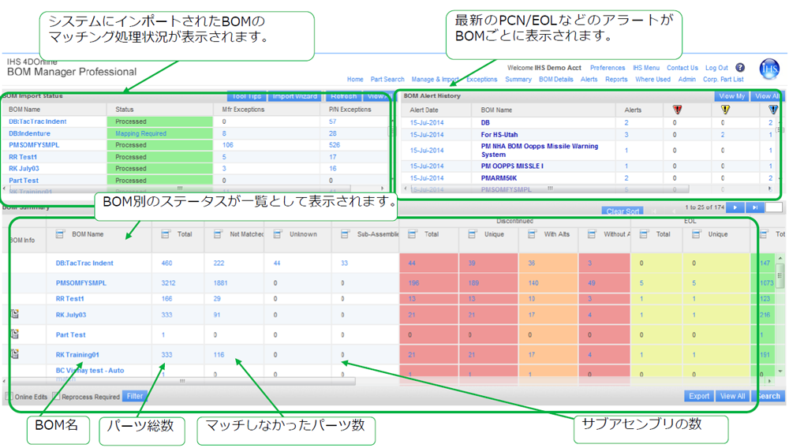Go to next page arrow in BOM Summary
Viewport: 789px width, 448px height.
pos(735,207)
